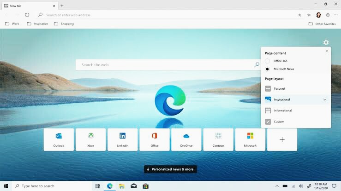The width and height of the screenshot is (341, 191).
Task: Open the Microsoft quick link tile
Action: click(x=250, y=139)
